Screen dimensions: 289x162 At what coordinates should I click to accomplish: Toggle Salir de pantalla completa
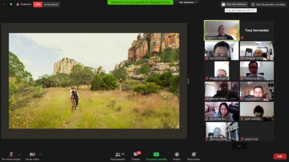pyautogui.click(x=268, y=5)
